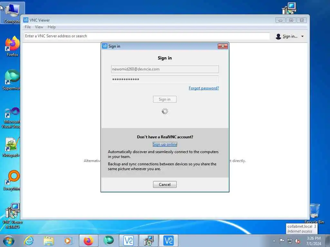Viewport: 330px width, 247px height.
Task: Show hidden tray icons arrow
Action: click(x=274, y=241)
